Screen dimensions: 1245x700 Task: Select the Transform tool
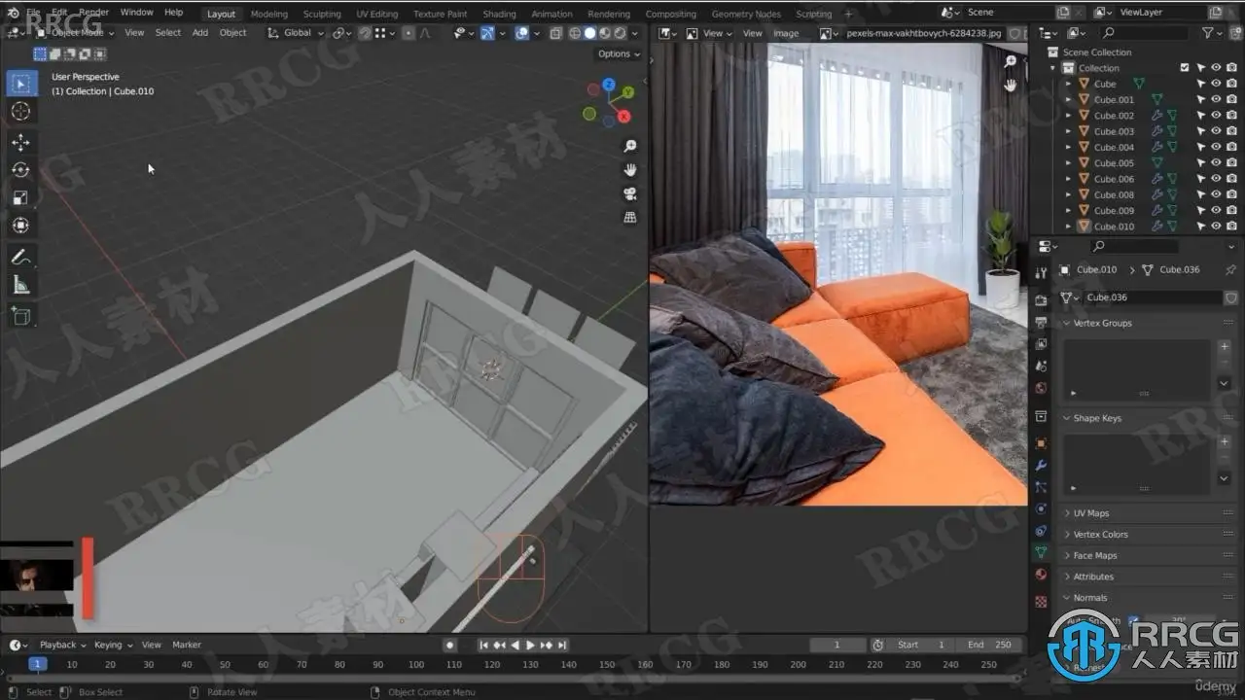point(20,226)
